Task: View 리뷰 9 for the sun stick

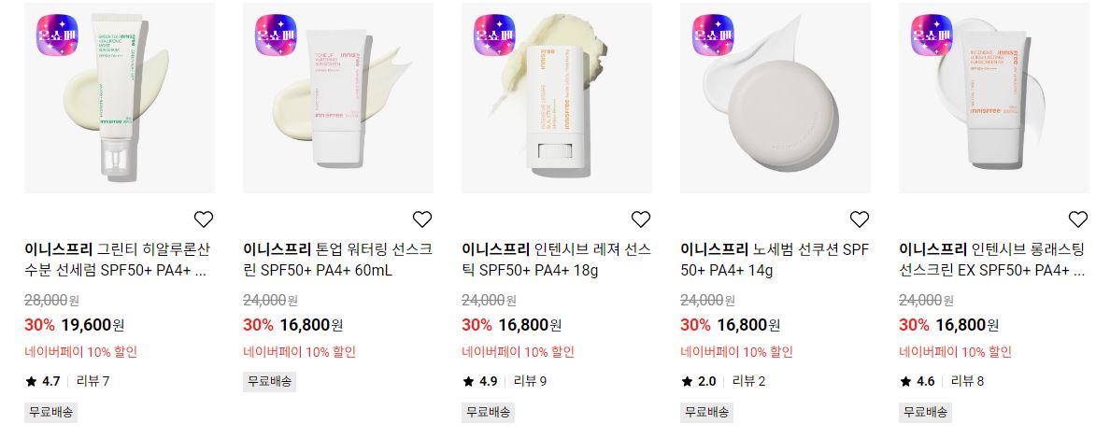Action: tap(530, 381)
